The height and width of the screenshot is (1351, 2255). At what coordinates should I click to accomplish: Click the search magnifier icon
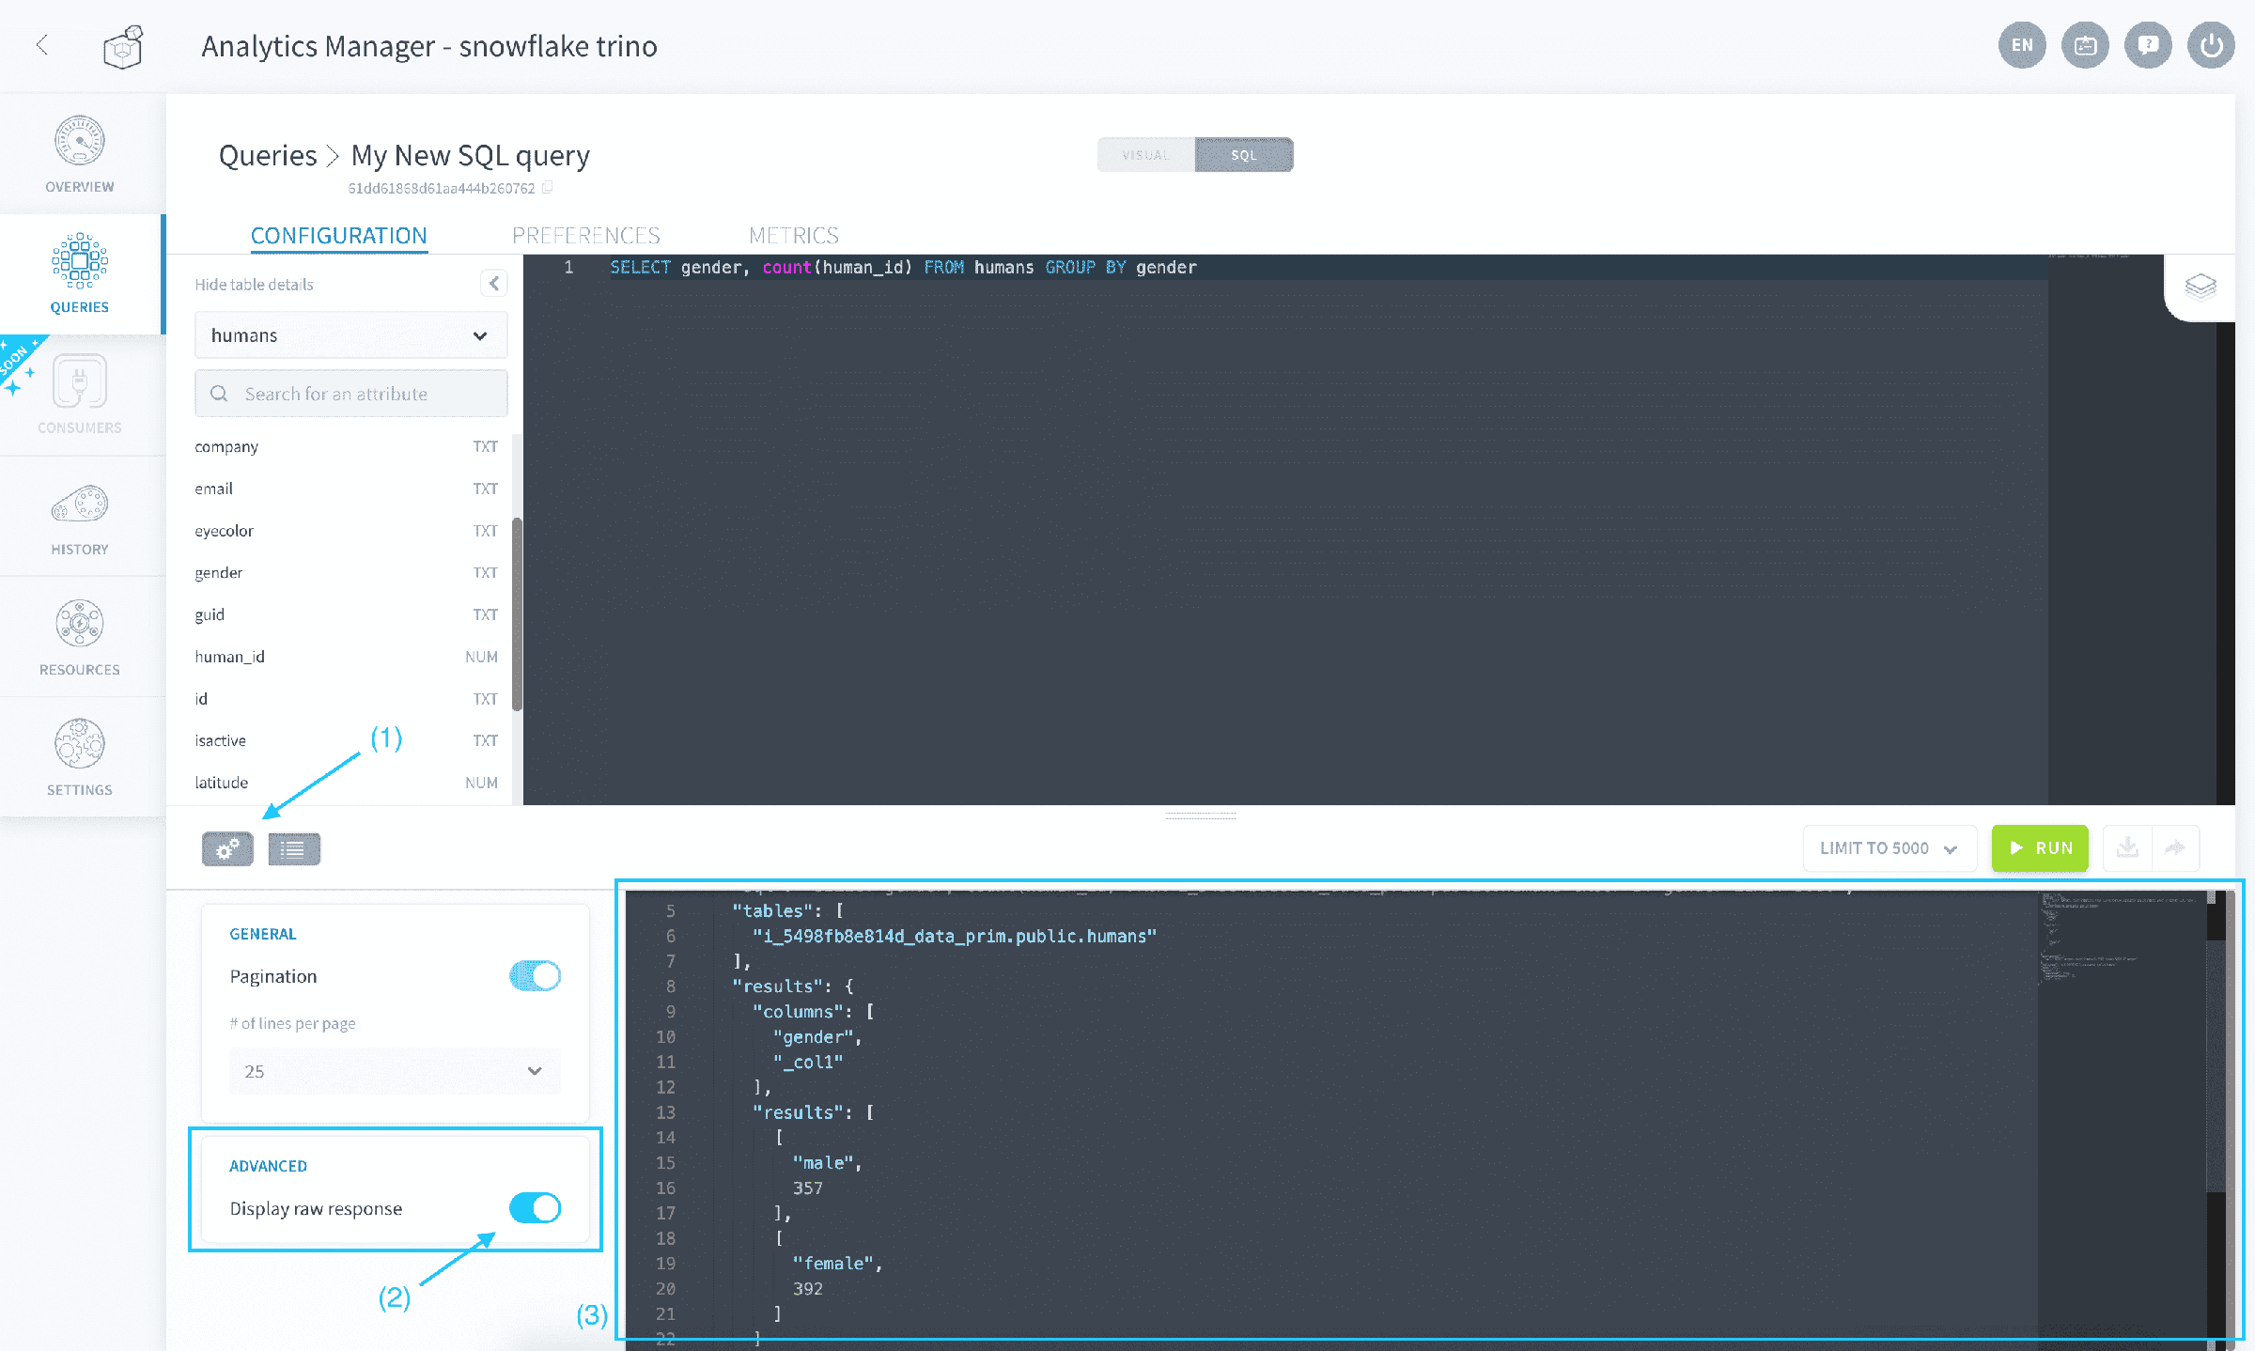219,394
